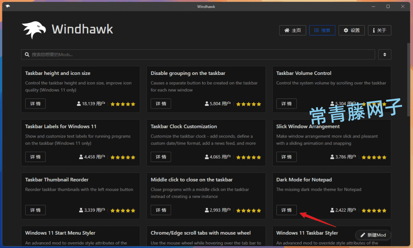Image resolution: width=413 pixels, height=248 pixels.
Task: Click star rating of Dark Mode for Notepad
Action: 374,210
